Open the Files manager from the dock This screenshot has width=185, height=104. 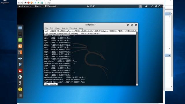click(20, 28)
